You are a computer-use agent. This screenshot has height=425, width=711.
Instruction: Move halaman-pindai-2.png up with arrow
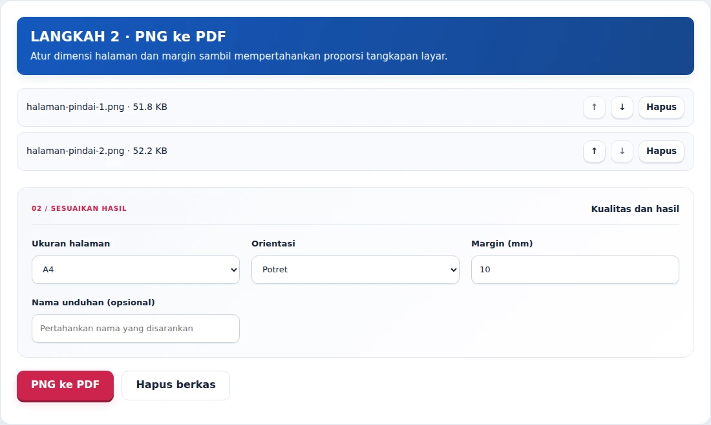(594, 151)
